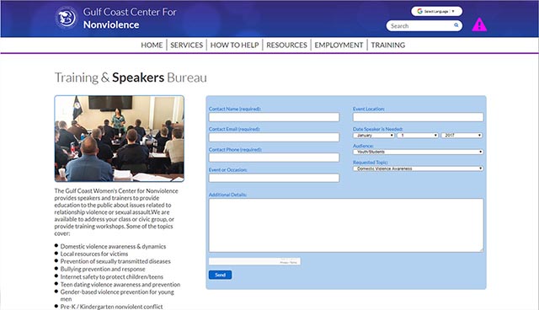The width and height of the screenshot is (539, 310).
Task: Click the Send button
Action: point(220,275)
